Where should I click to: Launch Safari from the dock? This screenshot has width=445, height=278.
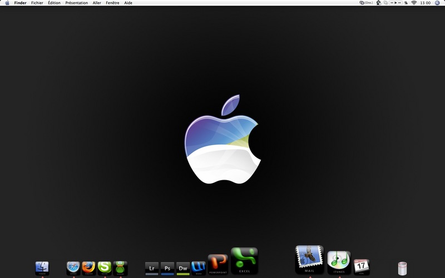(73, 269)
